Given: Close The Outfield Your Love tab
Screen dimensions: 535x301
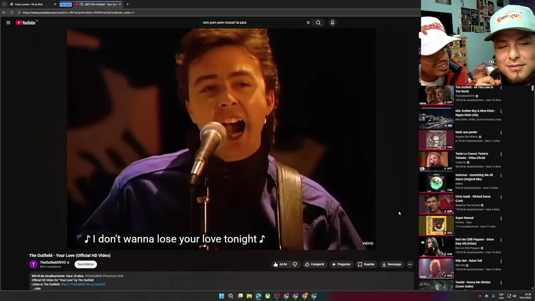Looking at the screenshot, I should click(x=120, y=4).
